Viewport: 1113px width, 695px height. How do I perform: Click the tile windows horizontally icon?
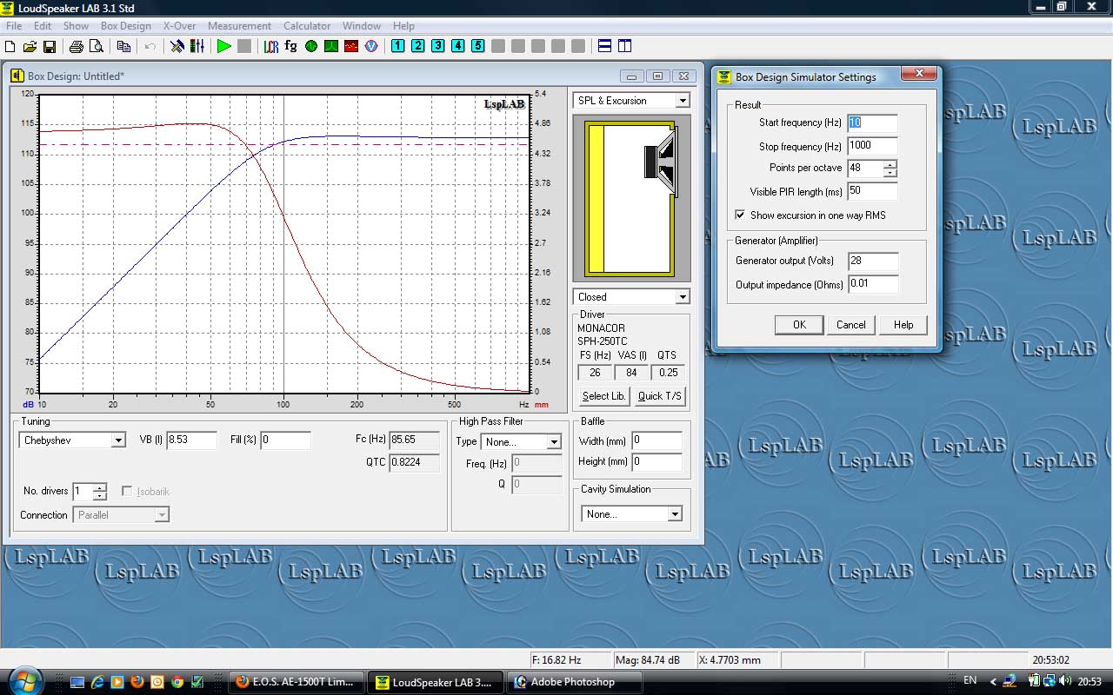[604, 46]
